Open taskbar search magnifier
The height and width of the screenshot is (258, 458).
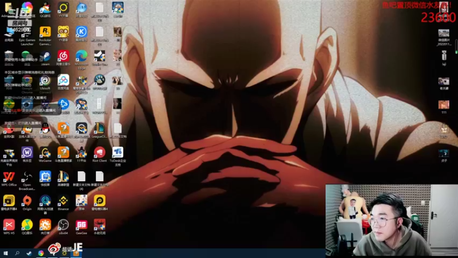pyautogui.click(x=17, y=253)
